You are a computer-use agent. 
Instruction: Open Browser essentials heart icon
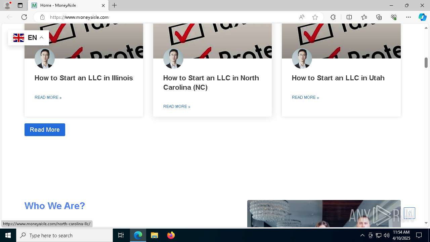pos(394,17)
